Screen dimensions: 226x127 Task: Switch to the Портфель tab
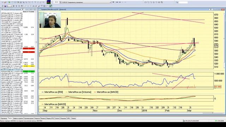tap(4, 119)
